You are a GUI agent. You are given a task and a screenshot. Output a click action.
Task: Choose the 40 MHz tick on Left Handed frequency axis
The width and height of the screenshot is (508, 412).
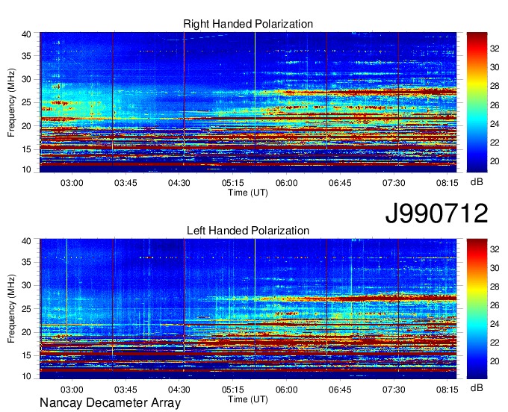(x=26, y=241)
